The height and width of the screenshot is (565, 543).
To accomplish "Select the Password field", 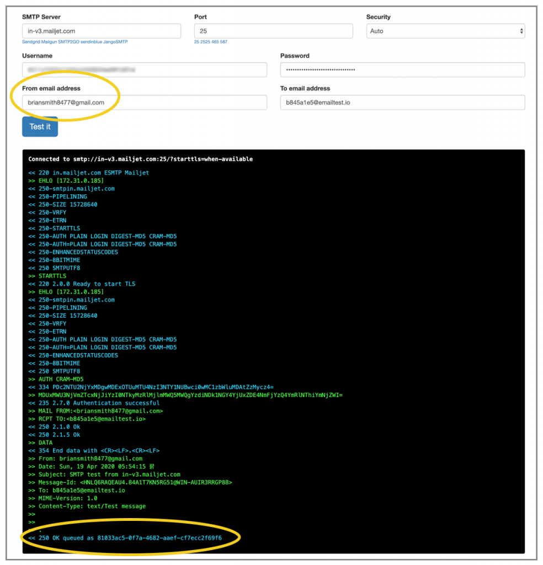I will click(402, 70).
